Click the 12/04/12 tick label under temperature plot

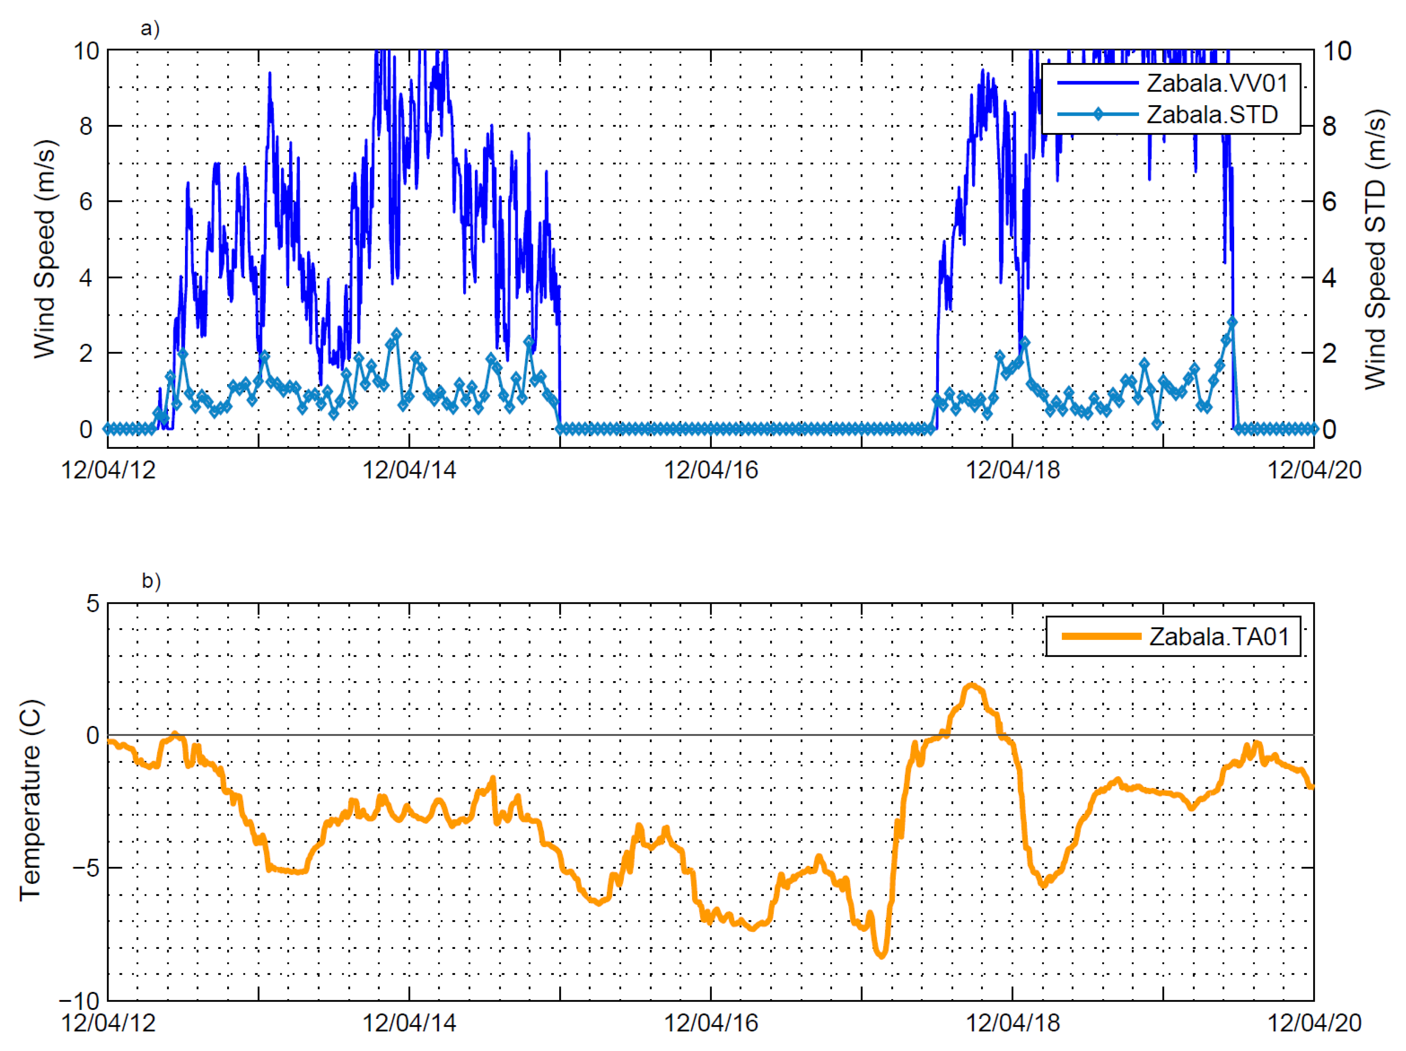tap(108, 1023)
